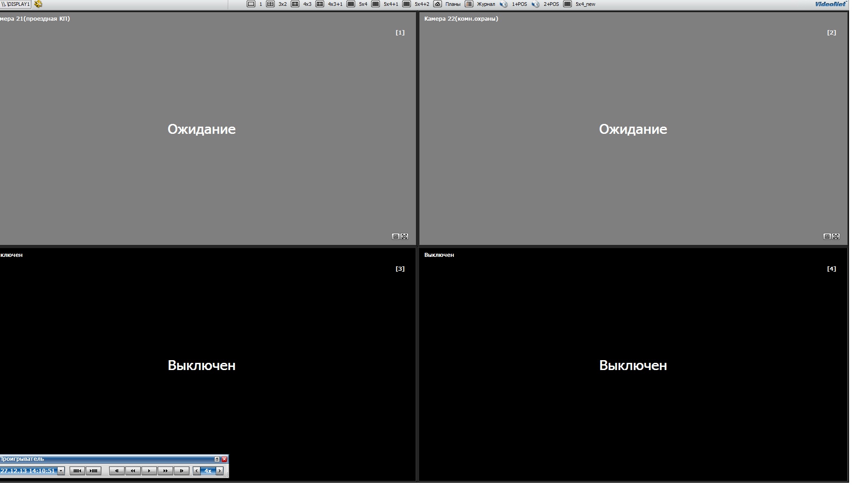Maximize Камера 22 window to fullscreen

[x=836, y=237]
